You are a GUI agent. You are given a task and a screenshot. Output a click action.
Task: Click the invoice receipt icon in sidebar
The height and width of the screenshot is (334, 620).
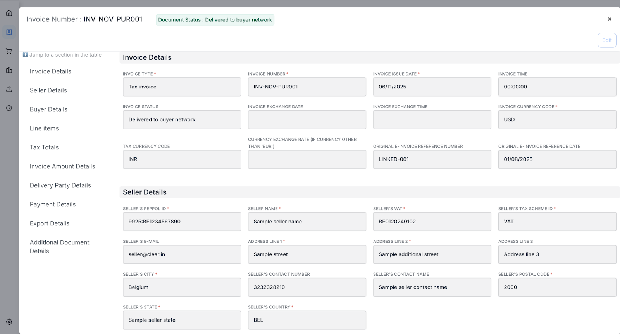(x=9, y=32)
